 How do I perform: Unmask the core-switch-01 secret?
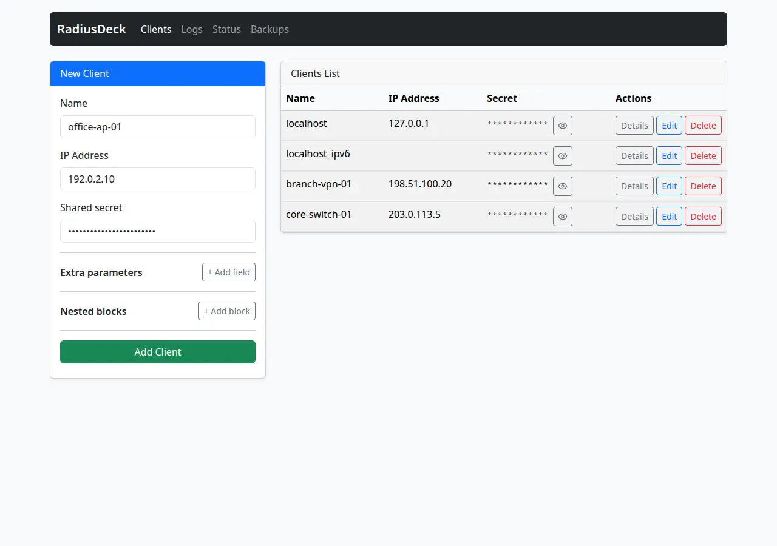coord(563,217)
